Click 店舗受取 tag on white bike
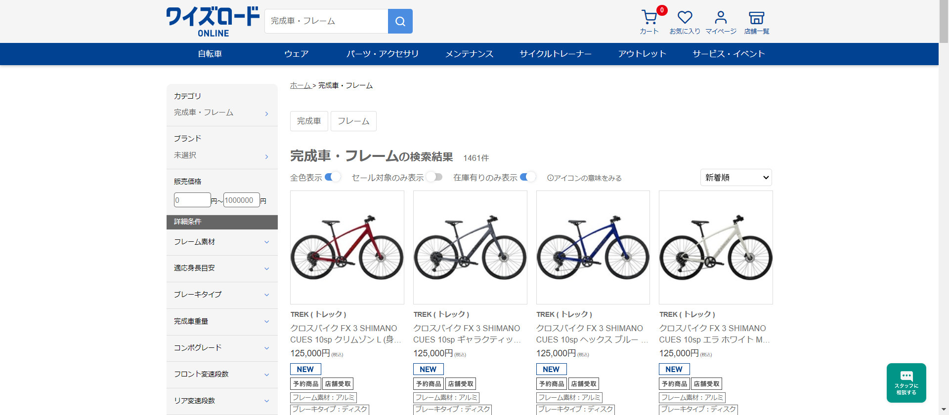This screenshot has height=415, width=949. pyautogui.click(x=707, y=384)
